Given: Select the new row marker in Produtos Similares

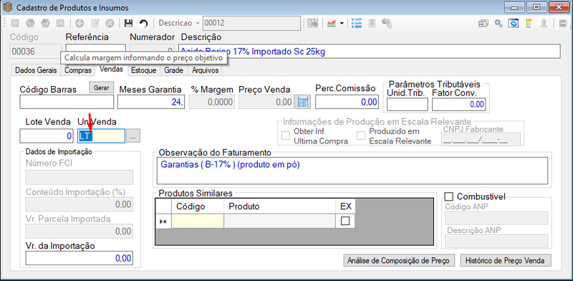Looking at the screenshot, I should (164, 222).
